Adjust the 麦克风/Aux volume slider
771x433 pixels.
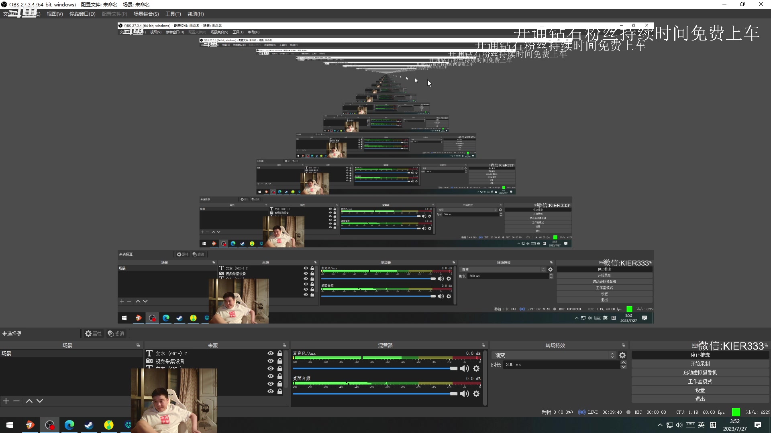point(453,368)
